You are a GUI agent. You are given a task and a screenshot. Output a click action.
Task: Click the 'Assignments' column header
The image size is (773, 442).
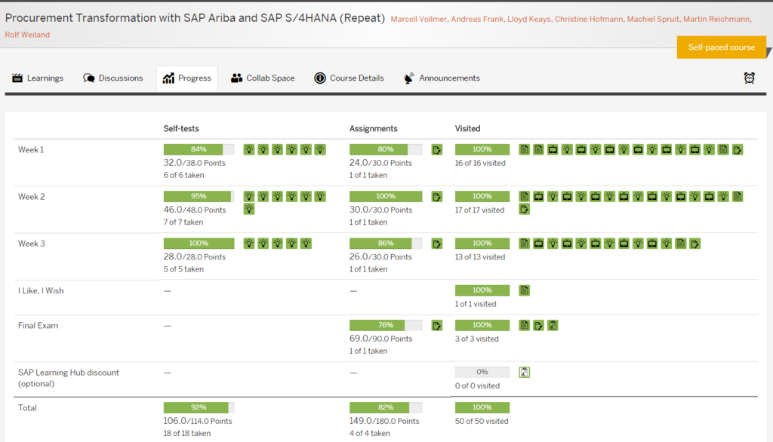[373, 129]
